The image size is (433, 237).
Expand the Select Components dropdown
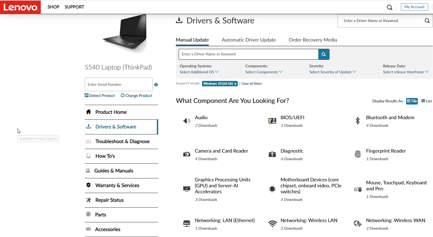tap(264, 72)
